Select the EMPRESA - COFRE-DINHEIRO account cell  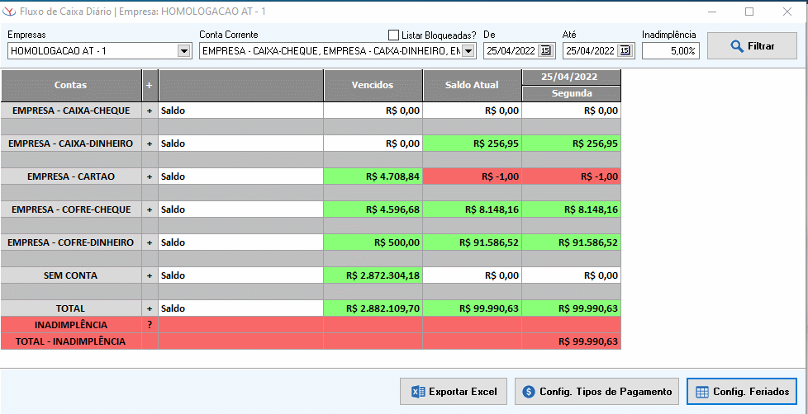coord(71,242)
